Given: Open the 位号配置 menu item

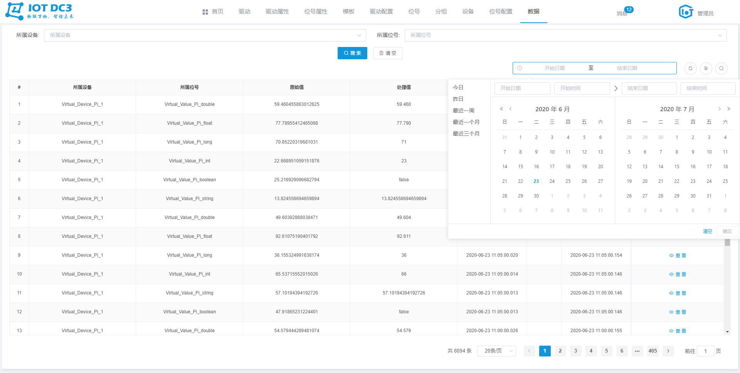Looking at the screenshot, I should 501,12.
